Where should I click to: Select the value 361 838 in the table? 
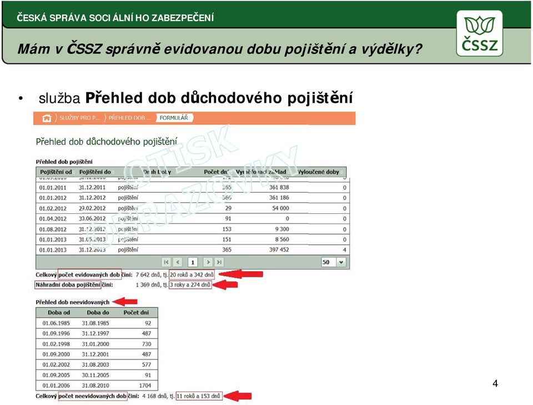click(x=279, y=187)
